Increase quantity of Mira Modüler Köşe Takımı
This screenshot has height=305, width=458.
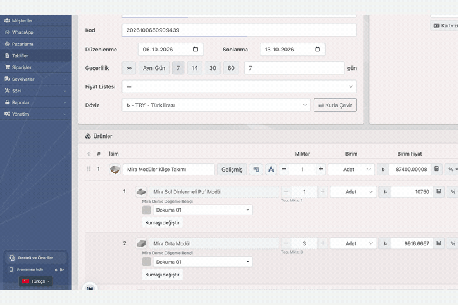pos(321,169)
